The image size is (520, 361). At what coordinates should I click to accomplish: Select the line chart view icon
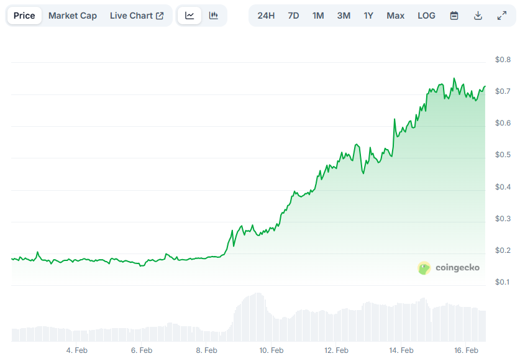189,15
